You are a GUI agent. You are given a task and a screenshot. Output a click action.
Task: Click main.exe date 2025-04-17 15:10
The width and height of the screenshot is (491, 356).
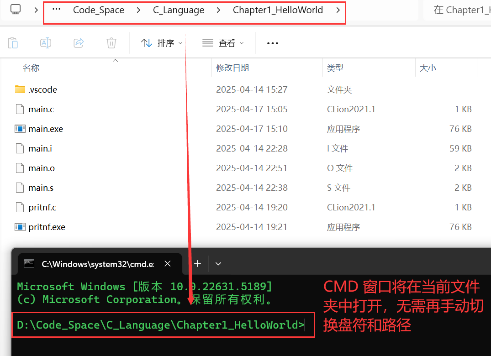[252, 129]
